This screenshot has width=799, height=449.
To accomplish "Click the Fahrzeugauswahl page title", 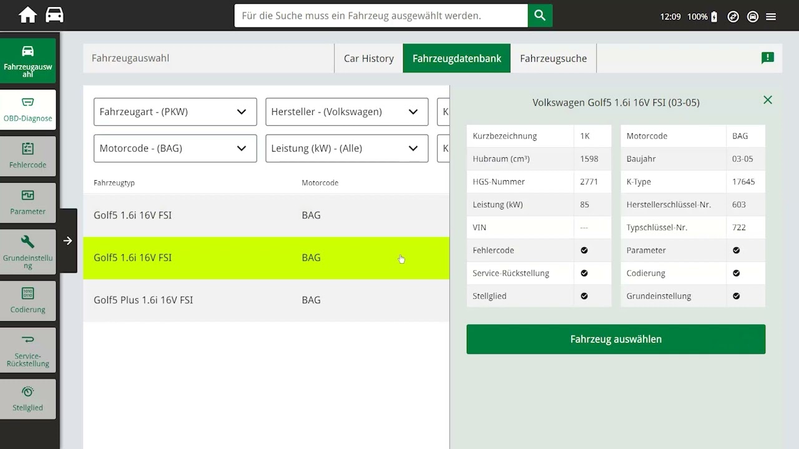I will point(130,58).
